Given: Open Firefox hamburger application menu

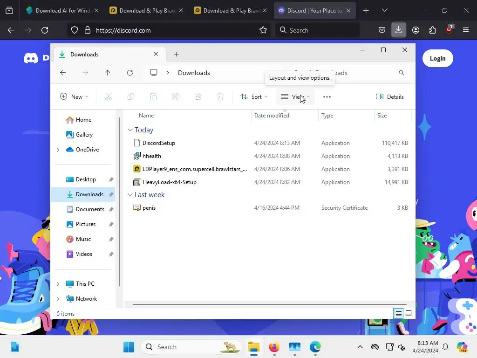Looking at the screenshot, I should coord(466,30).
